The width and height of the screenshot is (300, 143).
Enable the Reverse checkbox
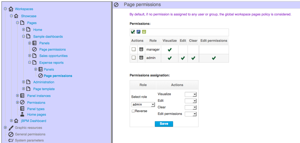point(133,111)
